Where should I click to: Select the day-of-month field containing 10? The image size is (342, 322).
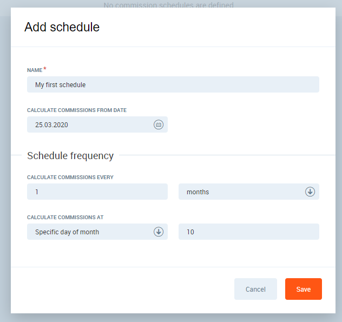pyautogui.click(x=249, y=232)
